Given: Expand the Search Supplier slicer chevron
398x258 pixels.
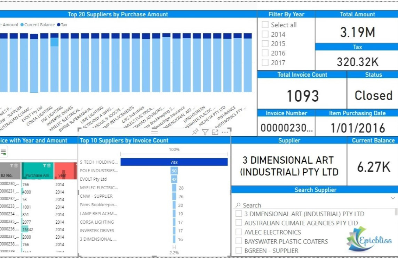Looking at the screenshot, I should (393, 198).
